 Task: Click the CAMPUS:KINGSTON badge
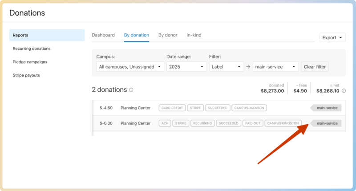coord(283,123)
